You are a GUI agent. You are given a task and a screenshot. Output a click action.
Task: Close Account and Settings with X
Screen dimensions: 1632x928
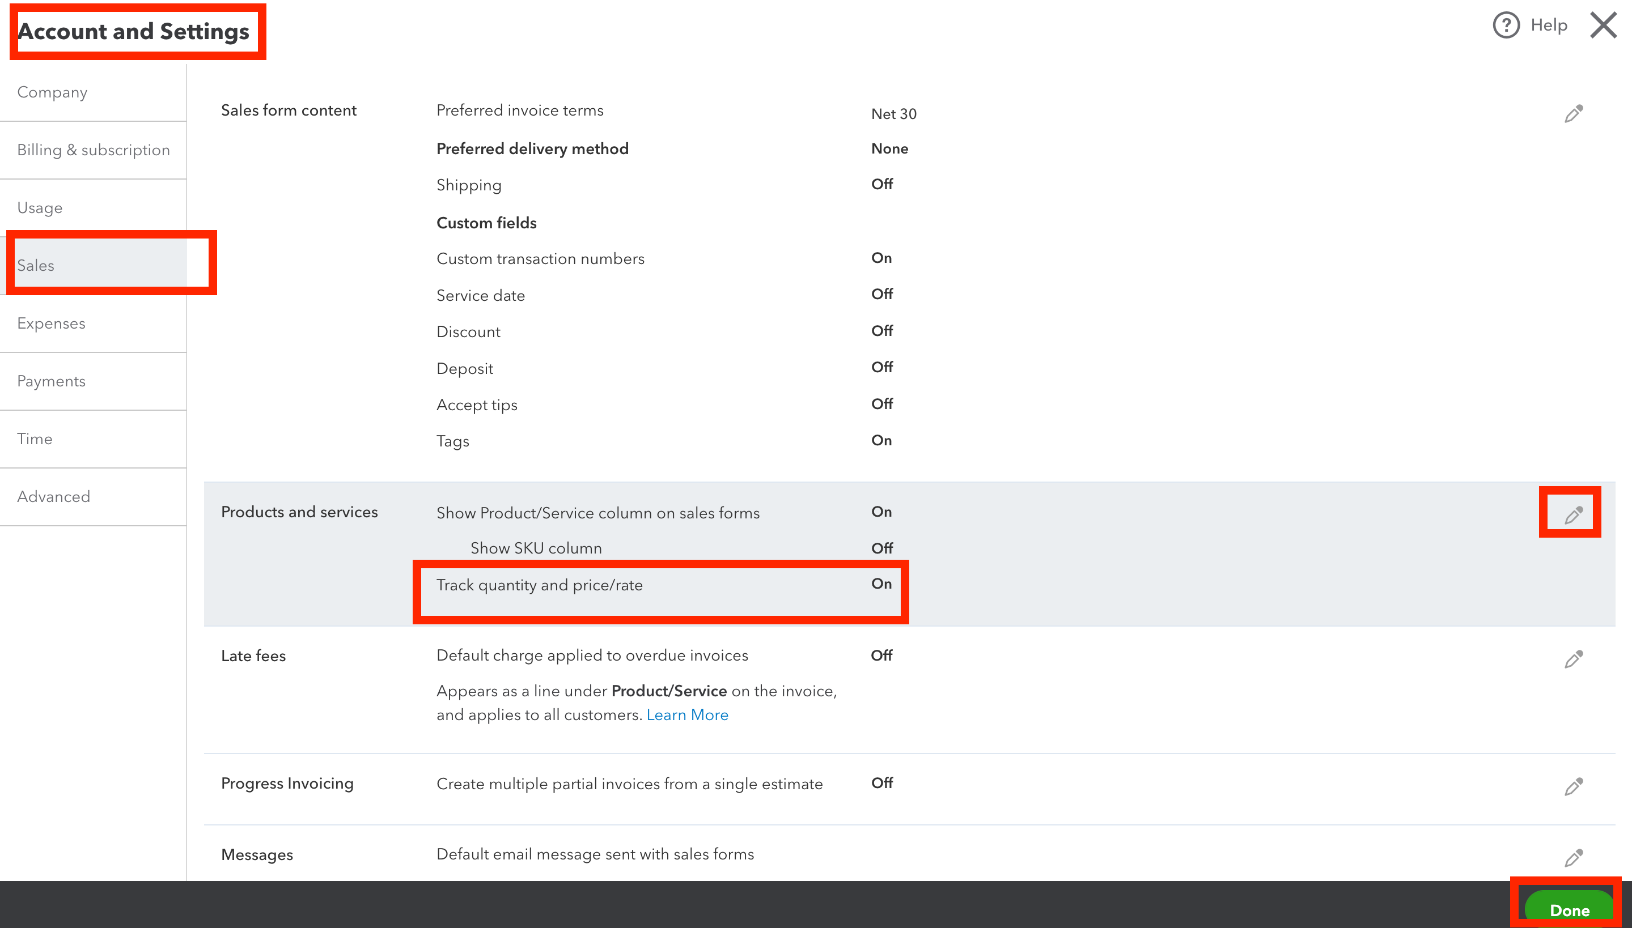tap(1603, 25)
